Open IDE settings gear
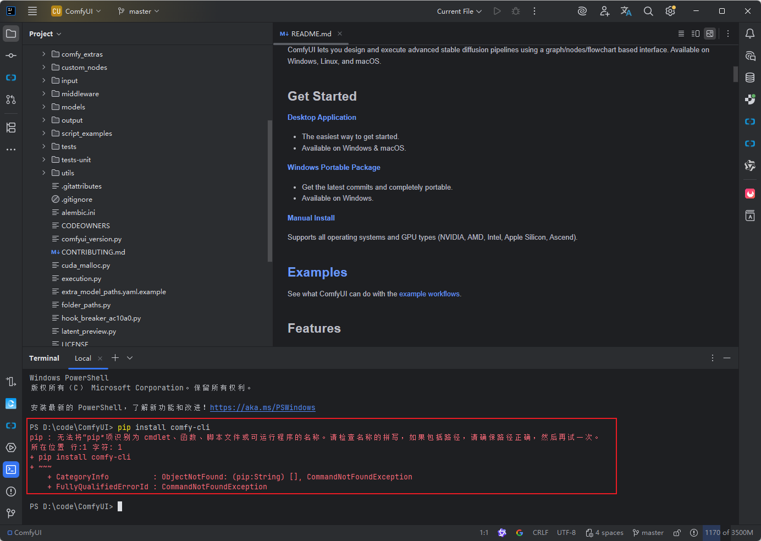Viewport: 761px width, 541px height. pyautogui.click(x=670, y=11)
